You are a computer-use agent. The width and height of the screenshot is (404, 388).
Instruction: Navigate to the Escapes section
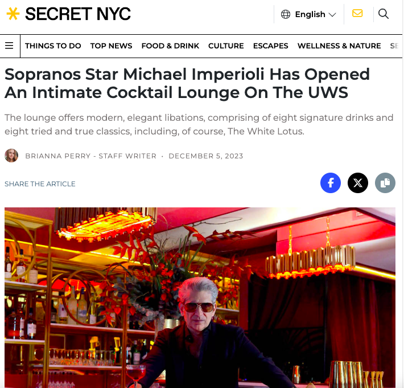(x=270, y=46)
